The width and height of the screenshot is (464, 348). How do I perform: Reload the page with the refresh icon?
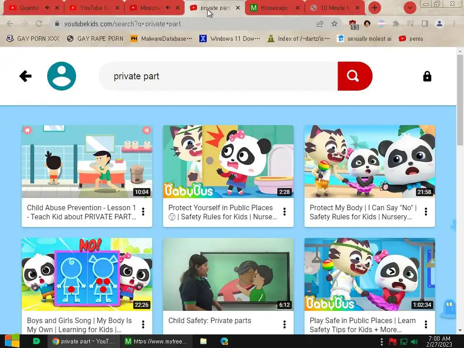point(39,24)
